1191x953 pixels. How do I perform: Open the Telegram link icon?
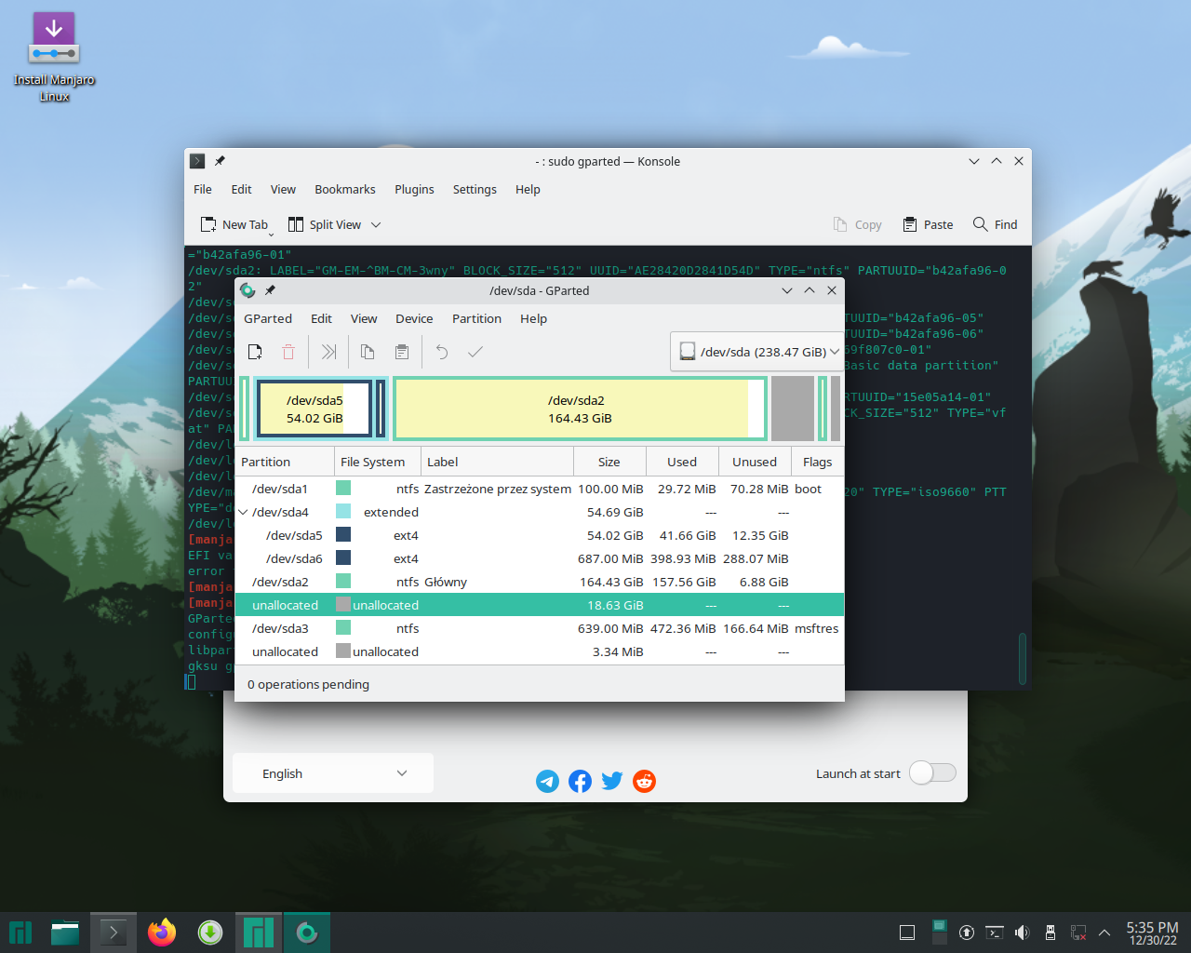click(548, 781)
